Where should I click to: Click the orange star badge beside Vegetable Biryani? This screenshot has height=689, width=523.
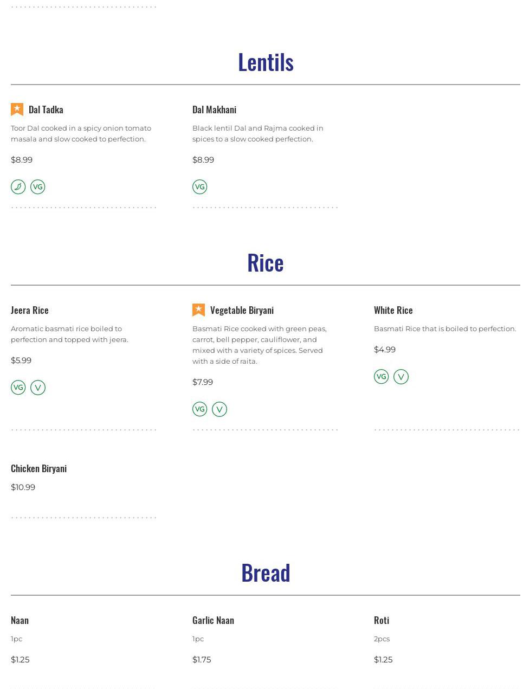tap(199, 310)
